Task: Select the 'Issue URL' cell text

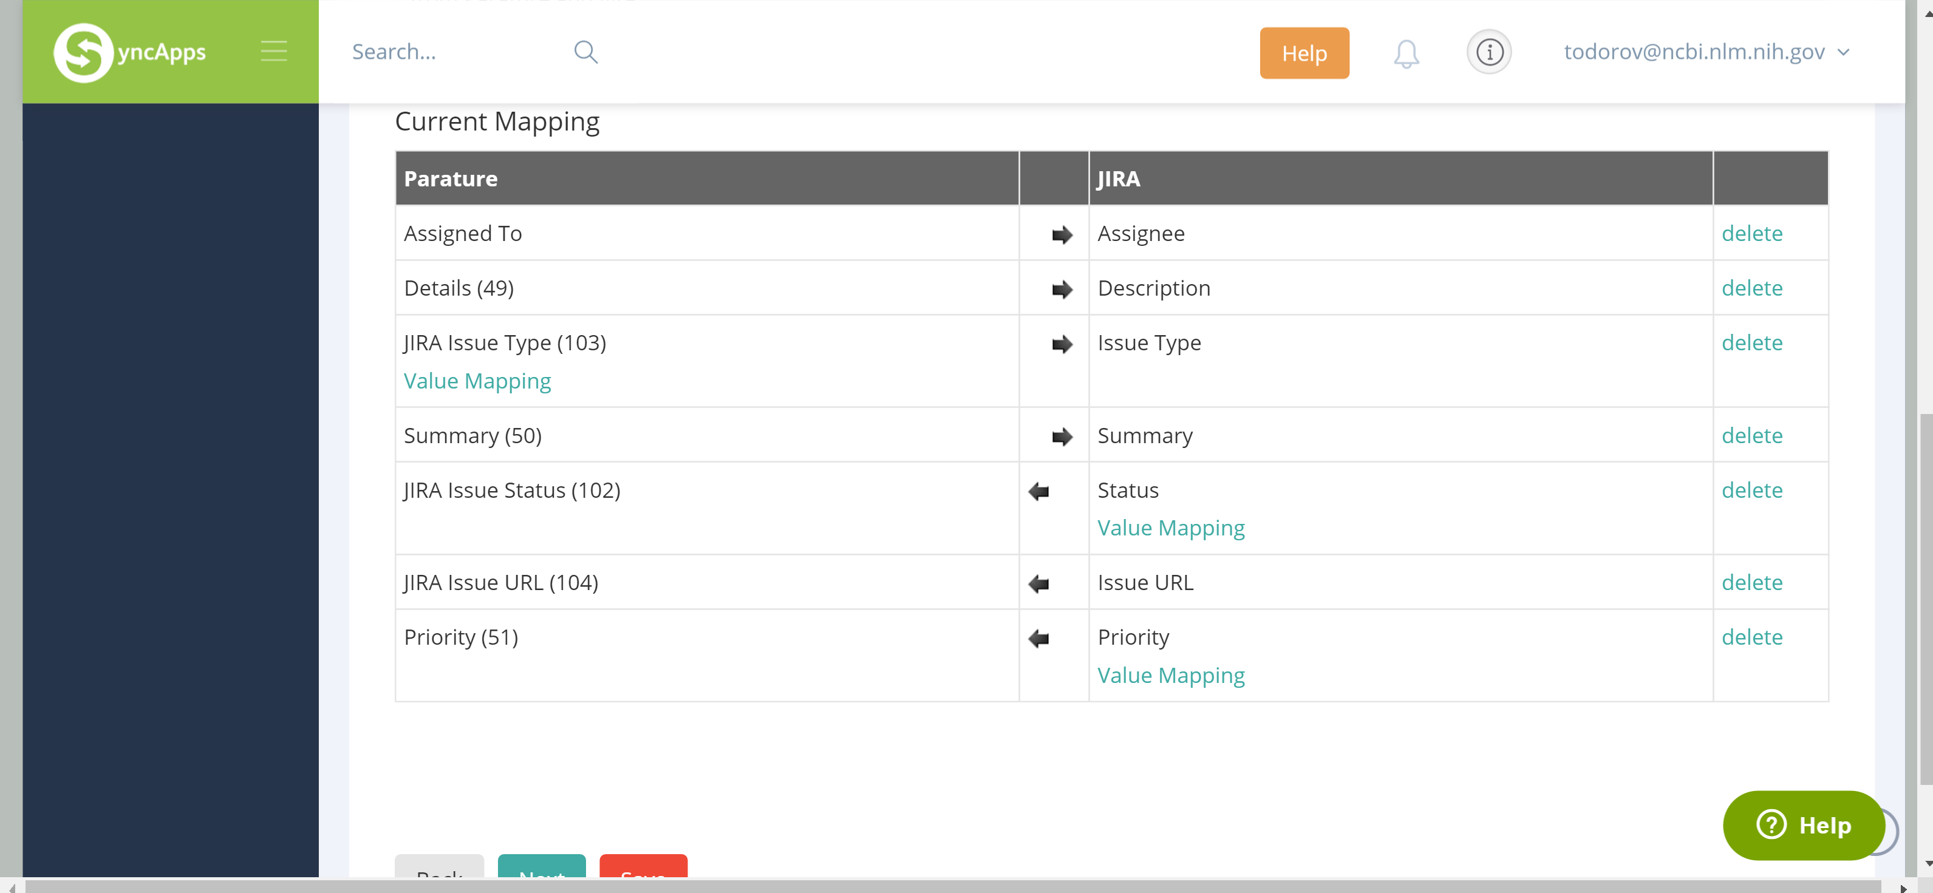Action: coord(1145,583)
